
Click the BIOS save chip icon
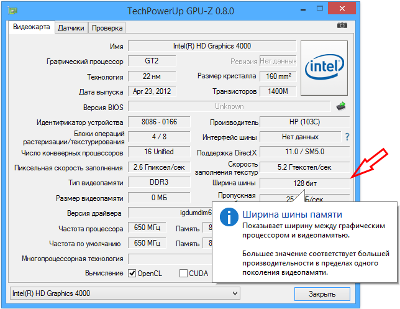coord(341,106)
